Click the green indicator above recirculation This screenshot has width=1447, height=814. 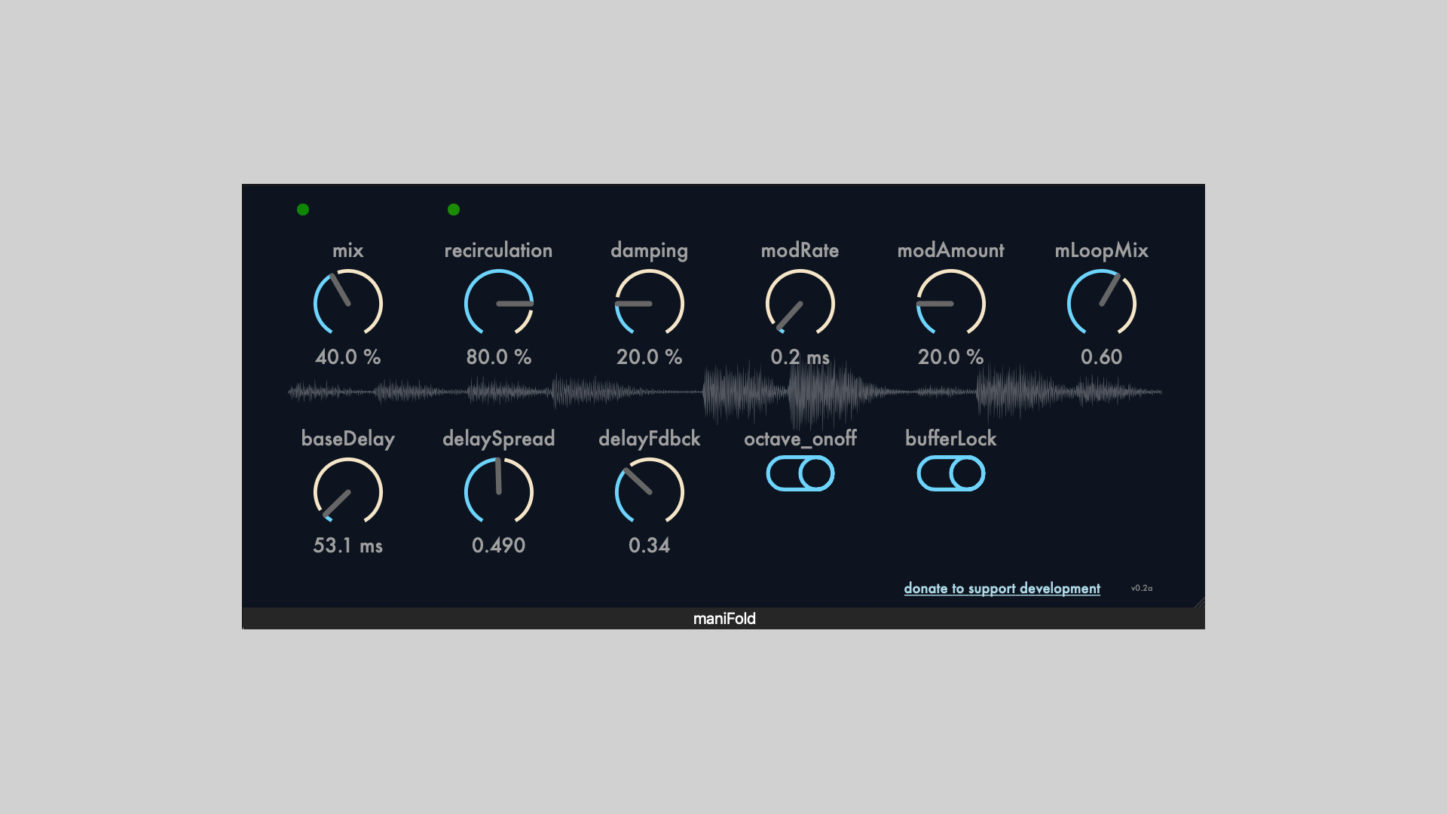coord(454,210)
